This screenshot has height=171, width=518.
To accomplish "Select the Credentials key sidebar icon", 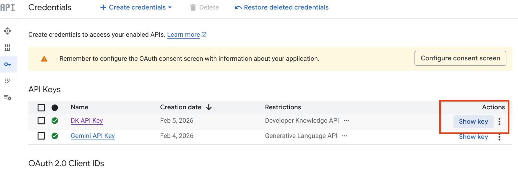I will click(x=7, y=64).
